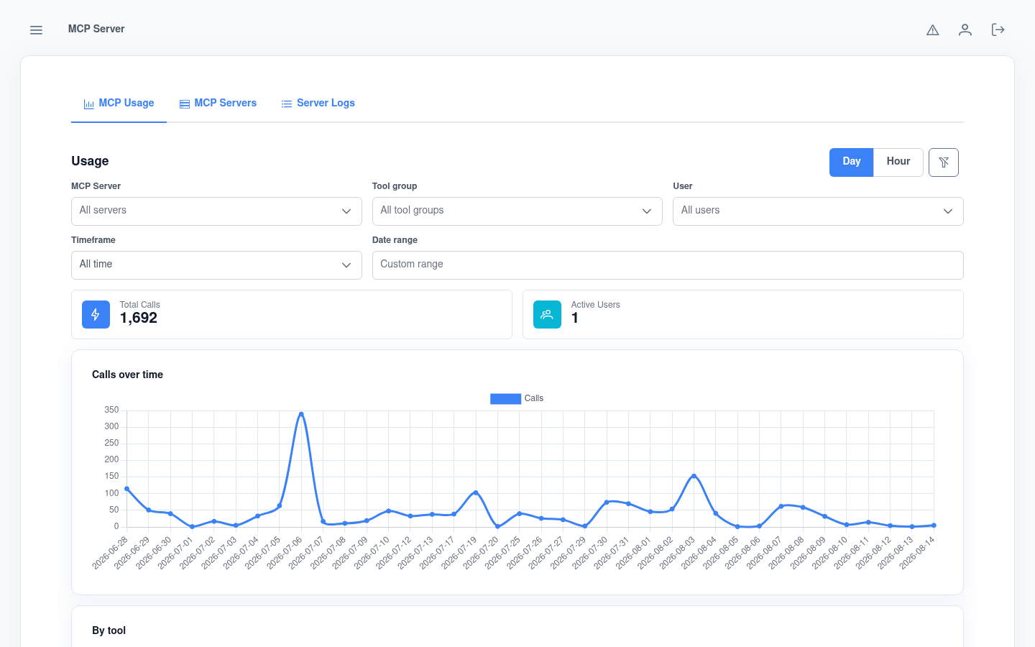The image size is (1035, 647).
Task: Click the 2026-07-06 peak data point
Action: tap(301, 414)
